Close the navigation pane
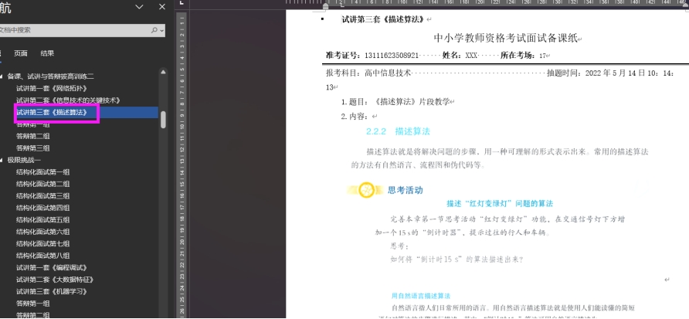689x319 pixels. click(x=161, y=7)
